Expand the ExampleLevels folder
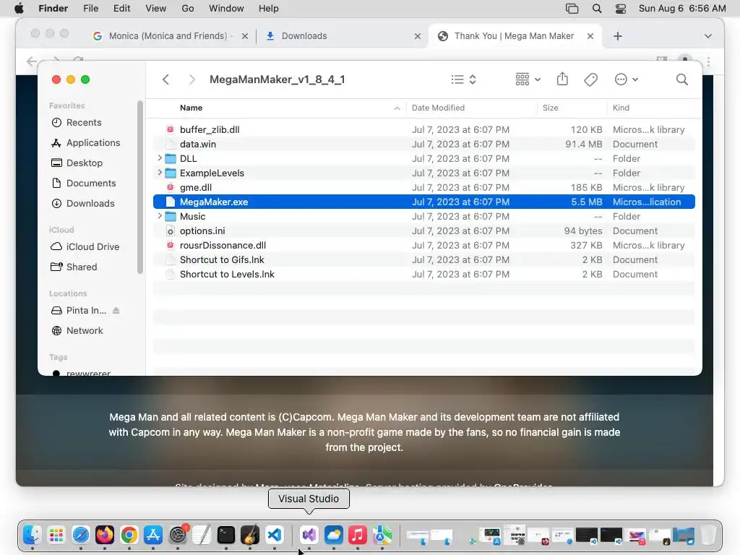740x555 pixels. (160, 173)
